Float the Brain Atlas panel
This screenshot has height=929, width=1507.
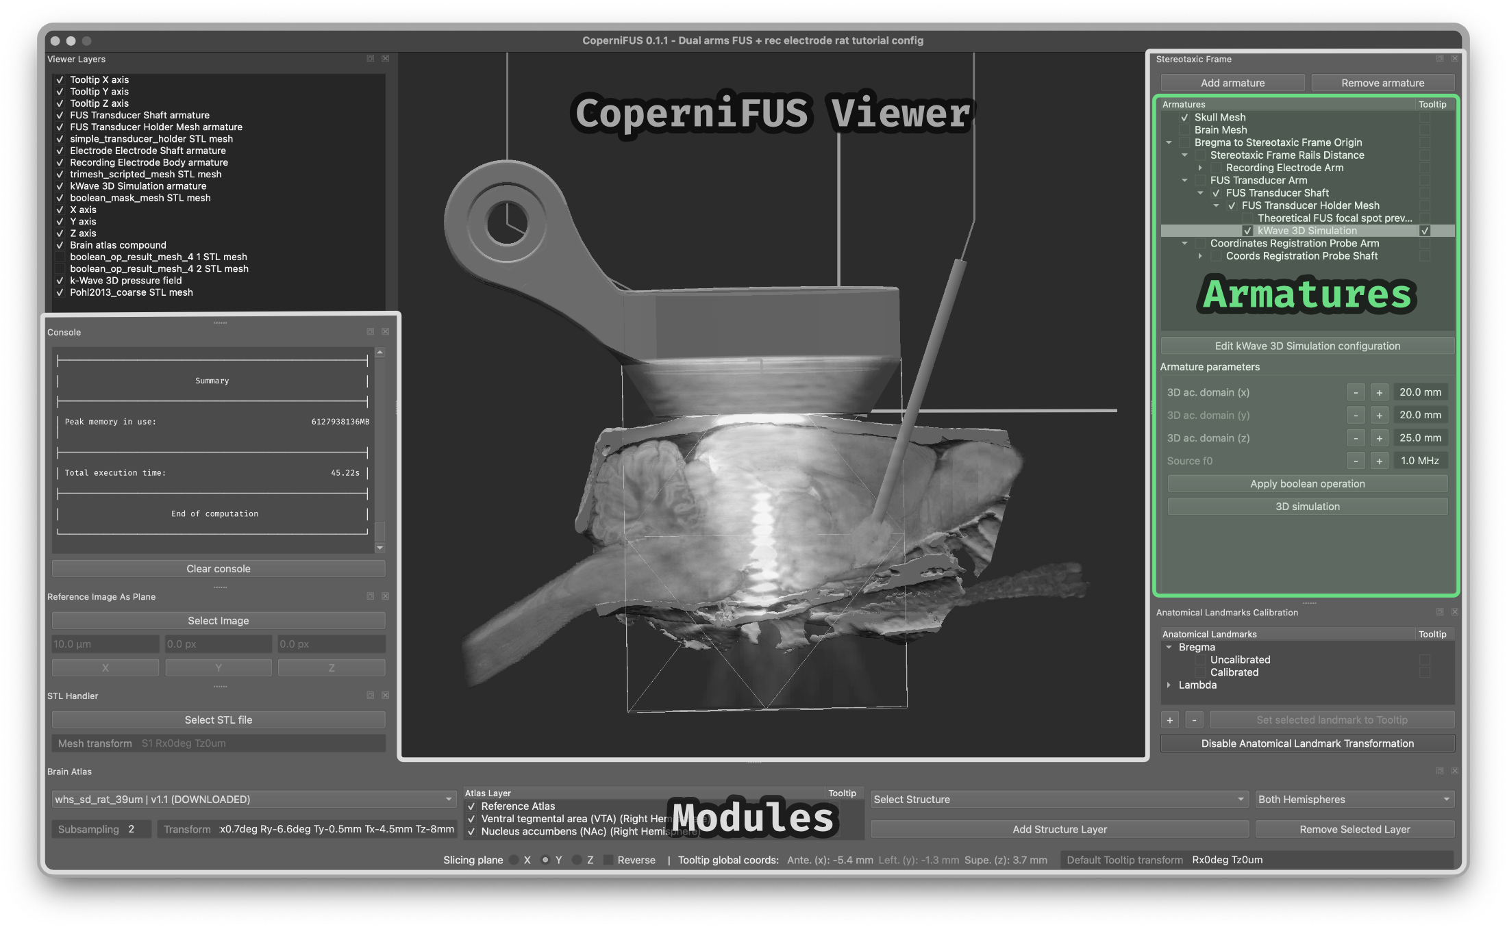click(1440, 771)
